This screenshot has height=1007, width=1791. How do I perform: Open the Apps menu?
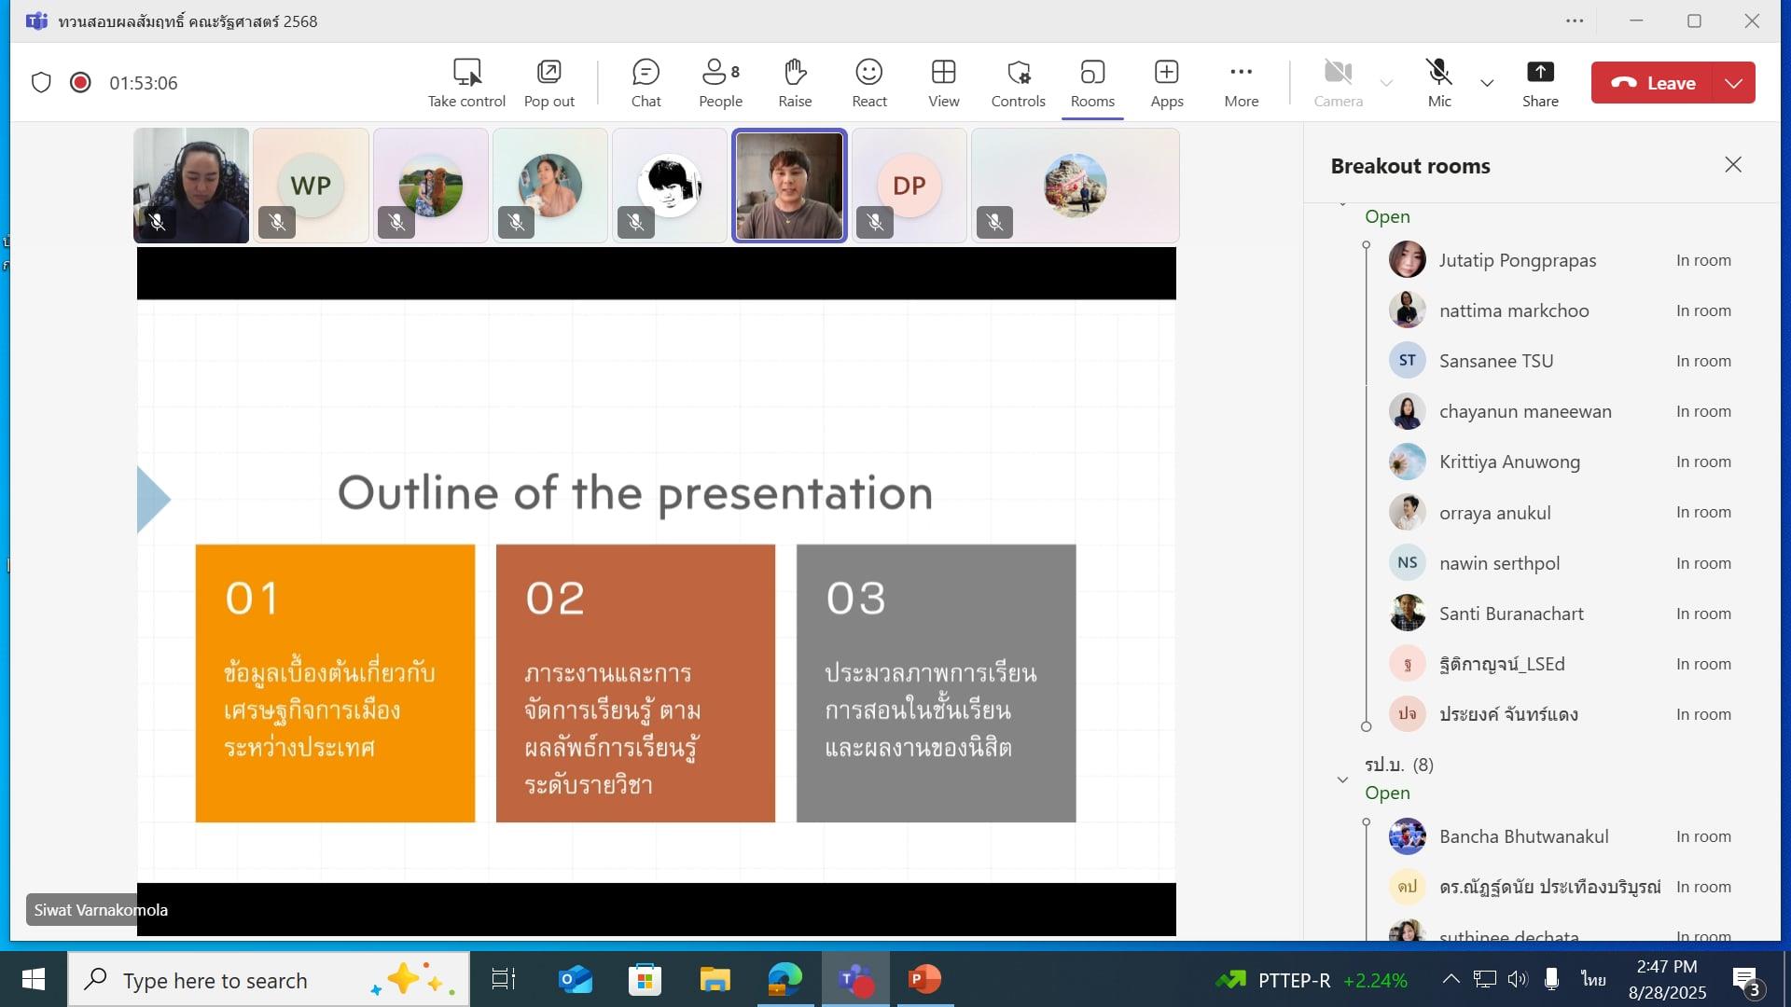point(1166,82)
